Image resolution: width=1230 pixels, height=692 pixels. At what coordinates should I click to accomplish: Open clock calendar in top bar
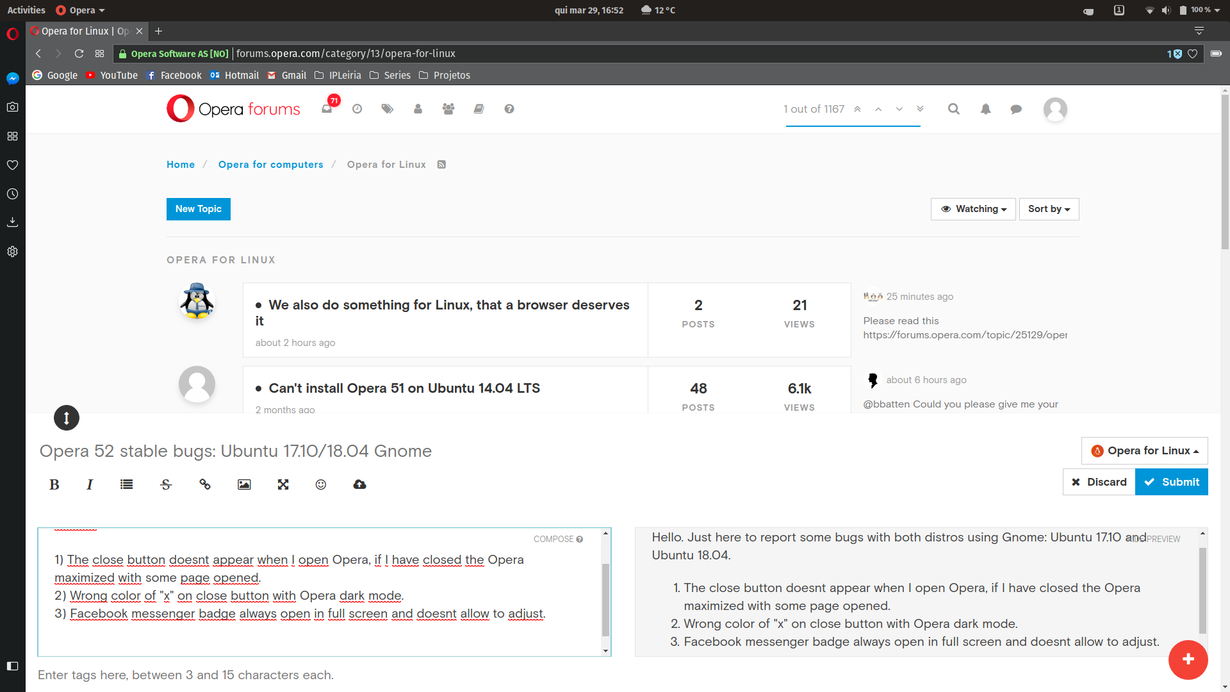[589, 10]
